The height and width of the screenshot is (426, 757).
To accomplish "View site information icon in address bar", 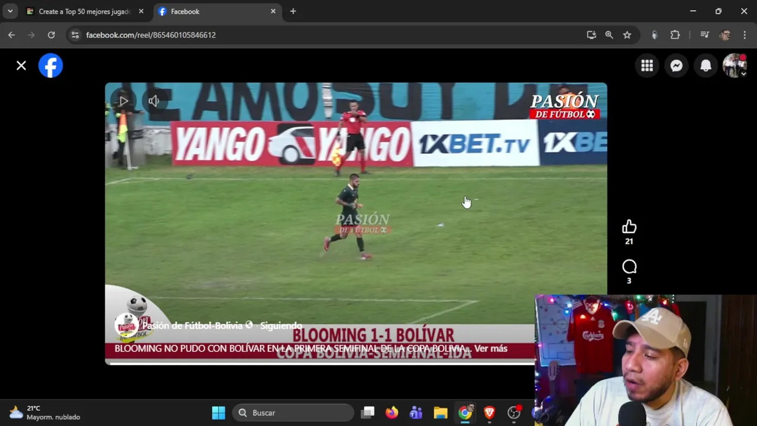I will tap(75, 35).
